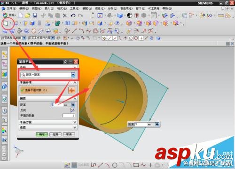Click the Line tool in bottom sketch toolbar
Image resolution: width=235 pixels, height=169 pixels.
pyautogui.click(x=101, y=165)
